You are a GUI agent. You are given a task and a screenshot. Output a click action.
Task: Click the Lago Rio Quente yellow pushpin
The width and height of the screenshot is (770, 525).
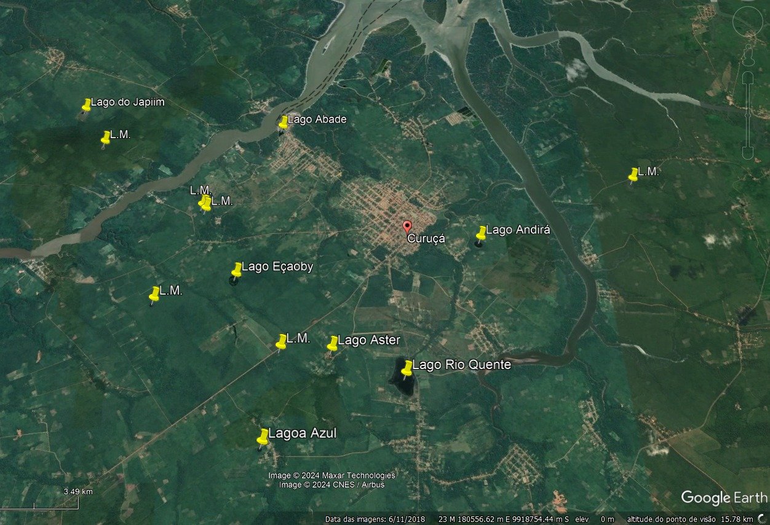click(x=407, y=368)
